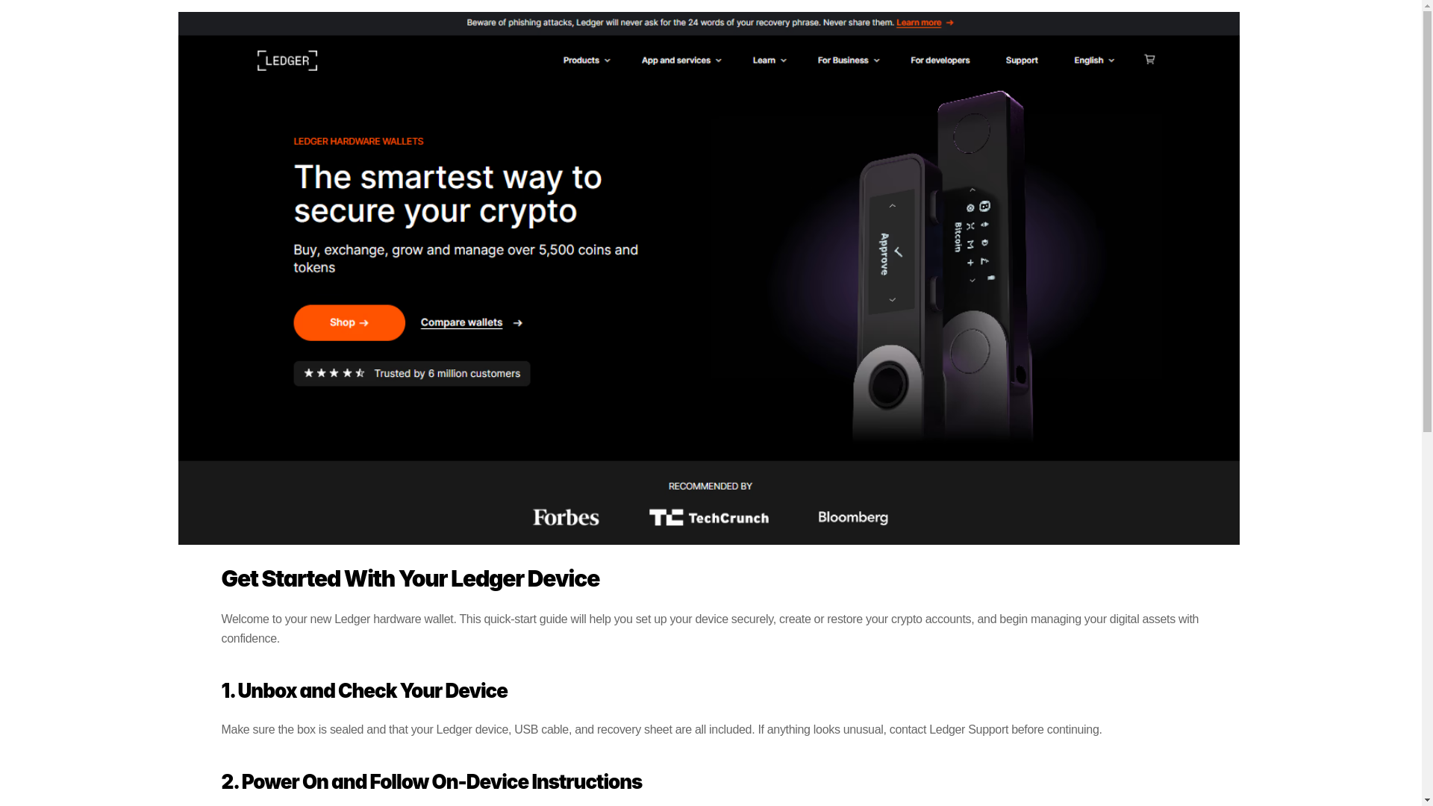Open the English language selector

click(1093, 60)
